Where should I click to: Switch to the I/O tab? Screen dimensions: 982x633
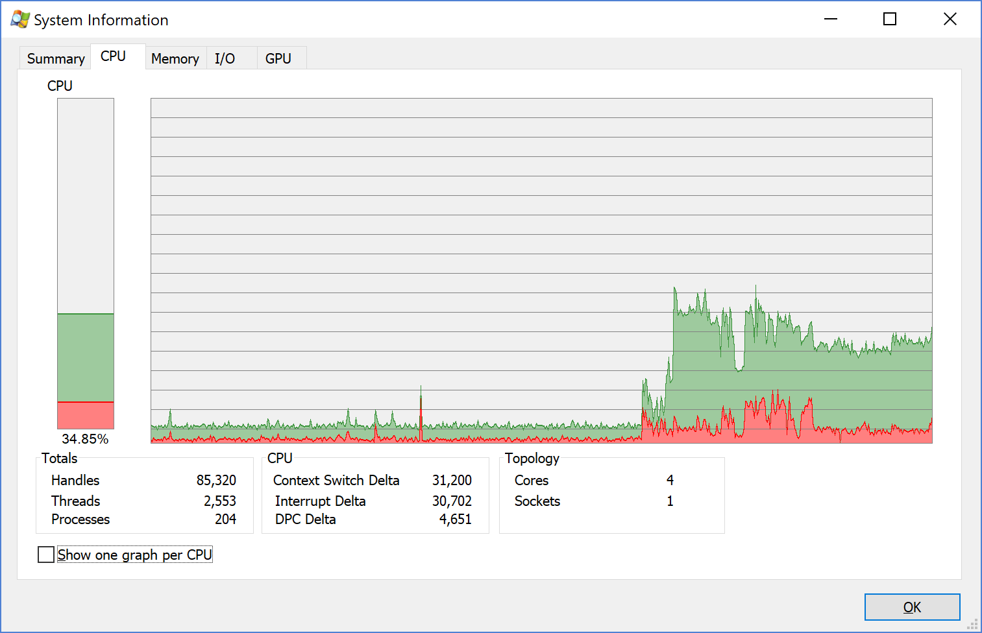(x=225, y=58)
